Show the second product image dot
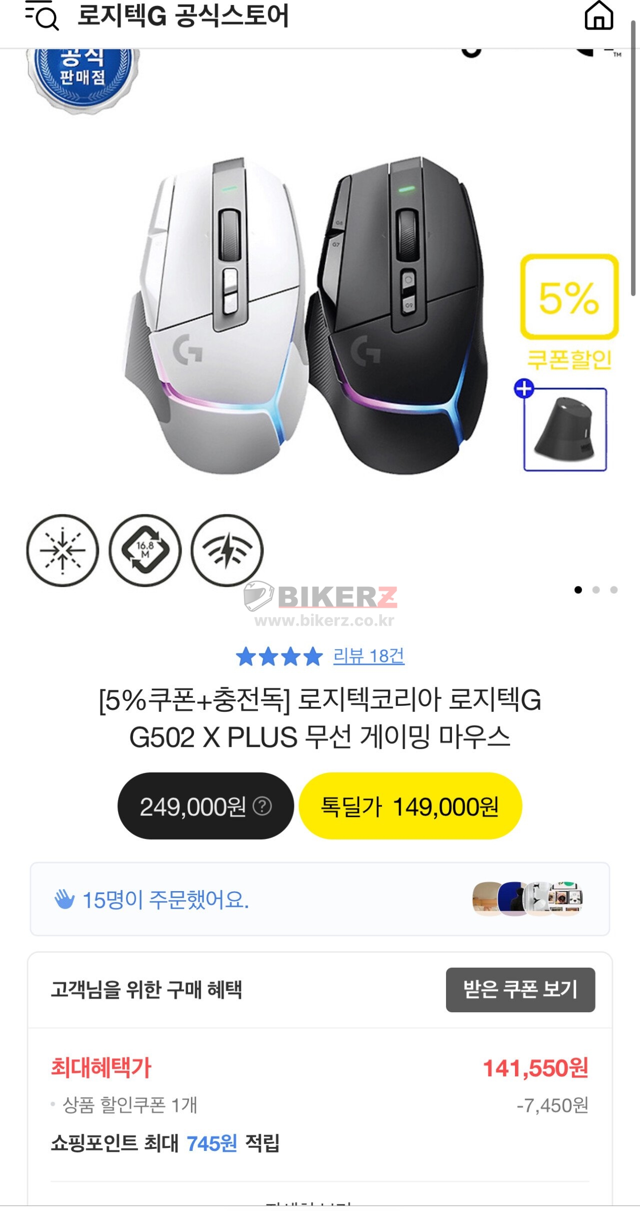The image size is (640, 1211). 596,590
